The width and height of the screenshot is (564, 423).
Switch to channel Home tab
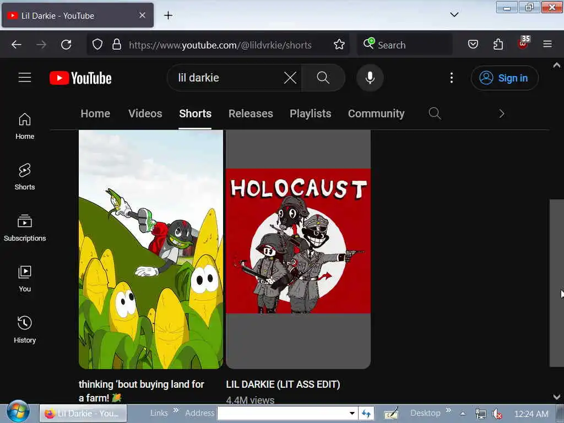(x=95, y=113)
